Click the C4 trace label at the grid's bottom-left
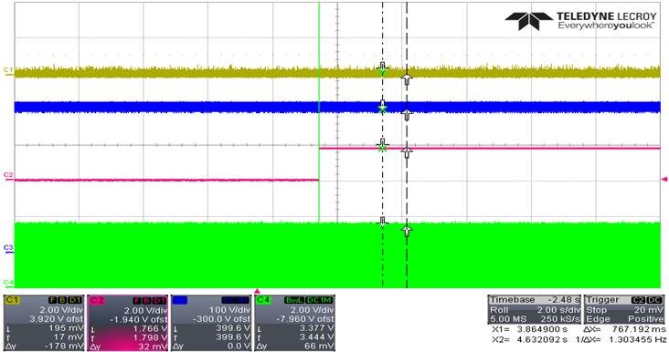Screen dimensions: 669x352 8,282
